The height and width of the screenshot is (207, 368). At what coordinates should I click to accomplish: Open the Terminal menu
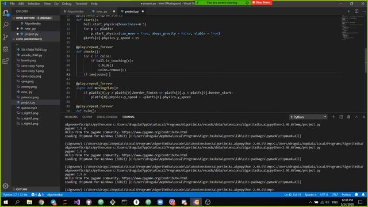tap(81, 3)
